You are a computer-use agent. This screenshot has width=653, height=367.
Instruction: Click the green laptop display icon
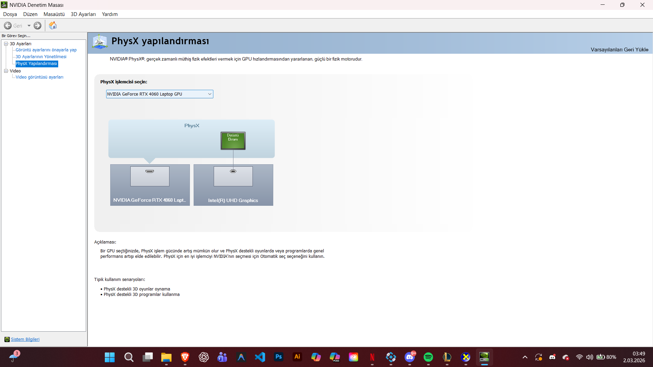point(233,140)
